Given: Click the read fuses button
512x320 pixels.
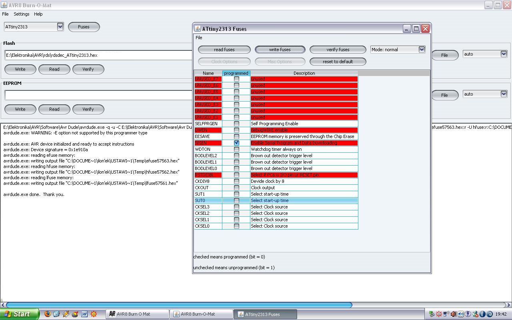Looking at the screenshot, I should click(x=224, y=50).
